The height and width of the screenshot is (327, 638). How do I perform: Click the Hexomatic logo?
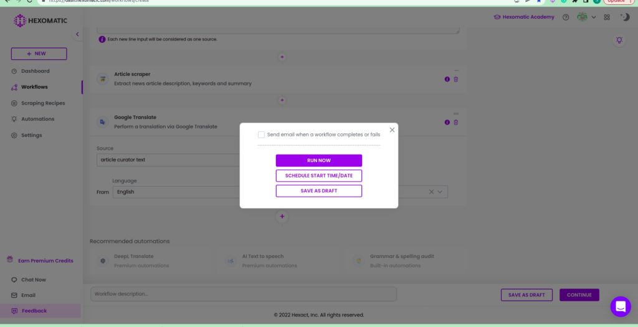click(x=40, y=21)
